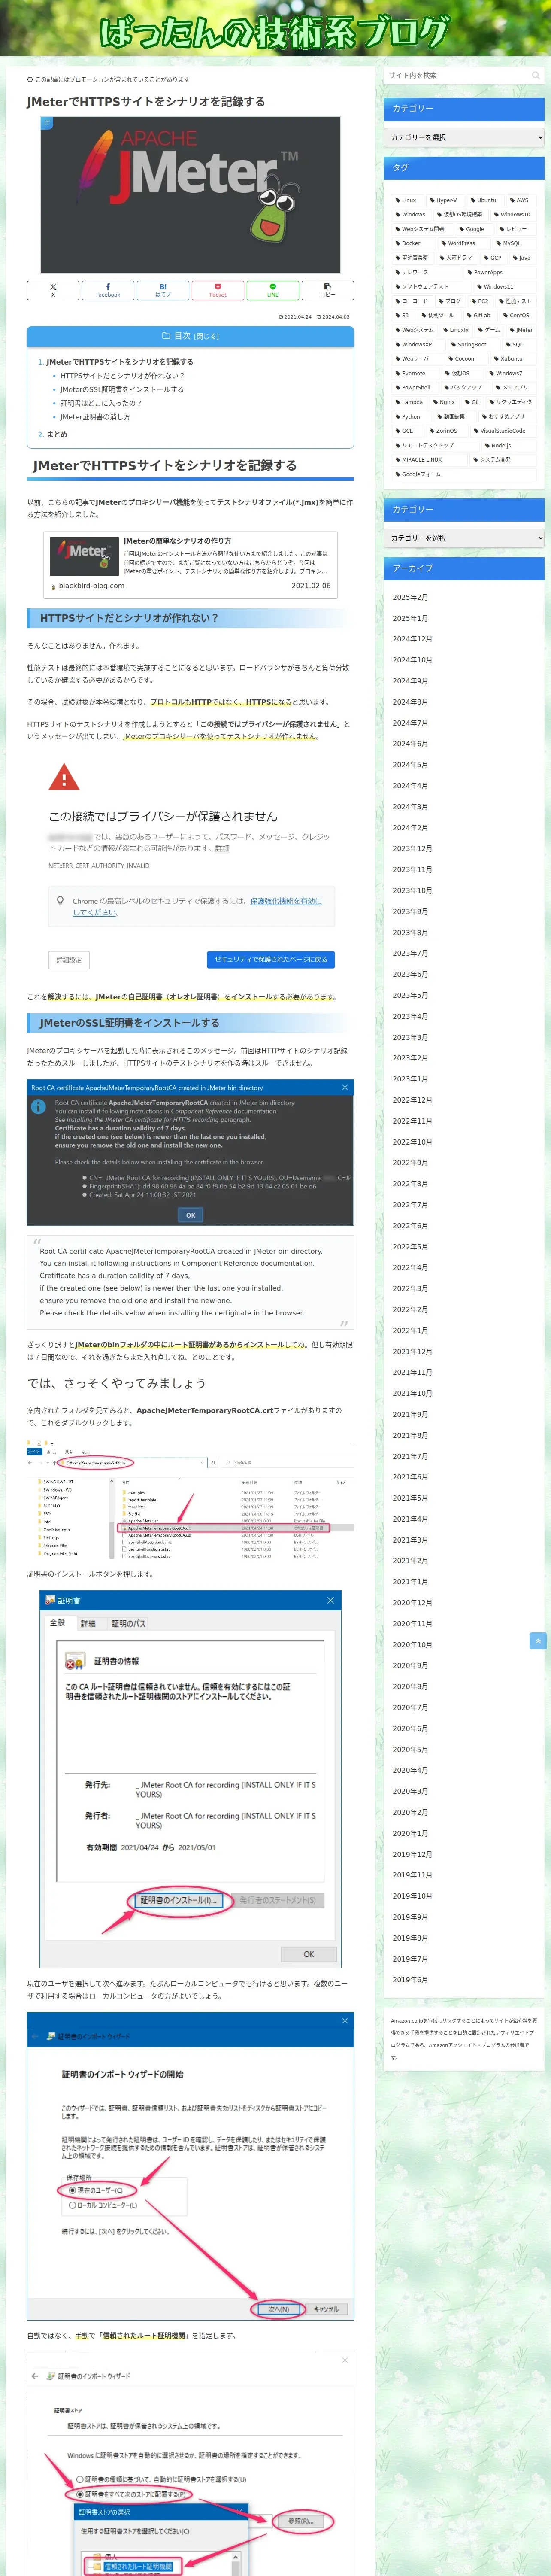The width and height of the screenshot is (551, 2576).
Task: Jump to '証明書はどこに入ったの？' in the contents
Action: click(x=101, y=403)
